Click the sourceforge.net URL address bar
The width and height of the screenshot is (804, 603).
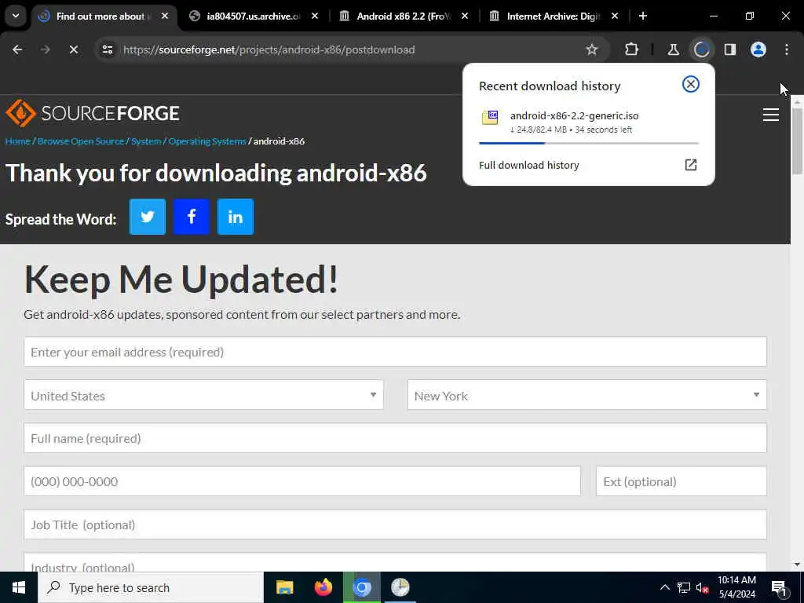click(269, 49)
